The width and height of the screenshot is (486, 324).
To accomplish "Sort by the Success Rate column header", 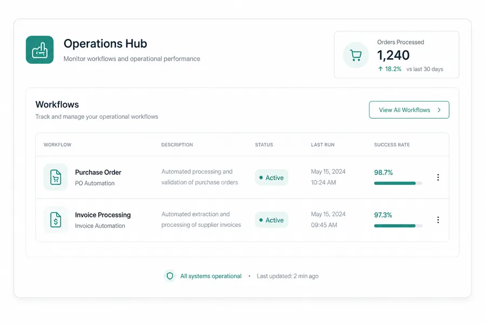I will (392, 145).
